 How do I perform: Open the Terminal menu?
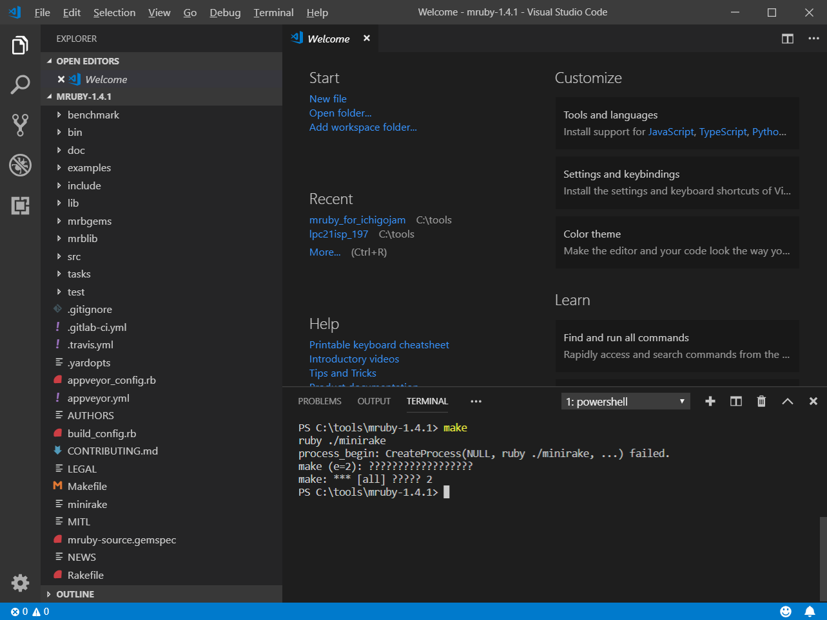pyautogui.click(x=273, y=12)
